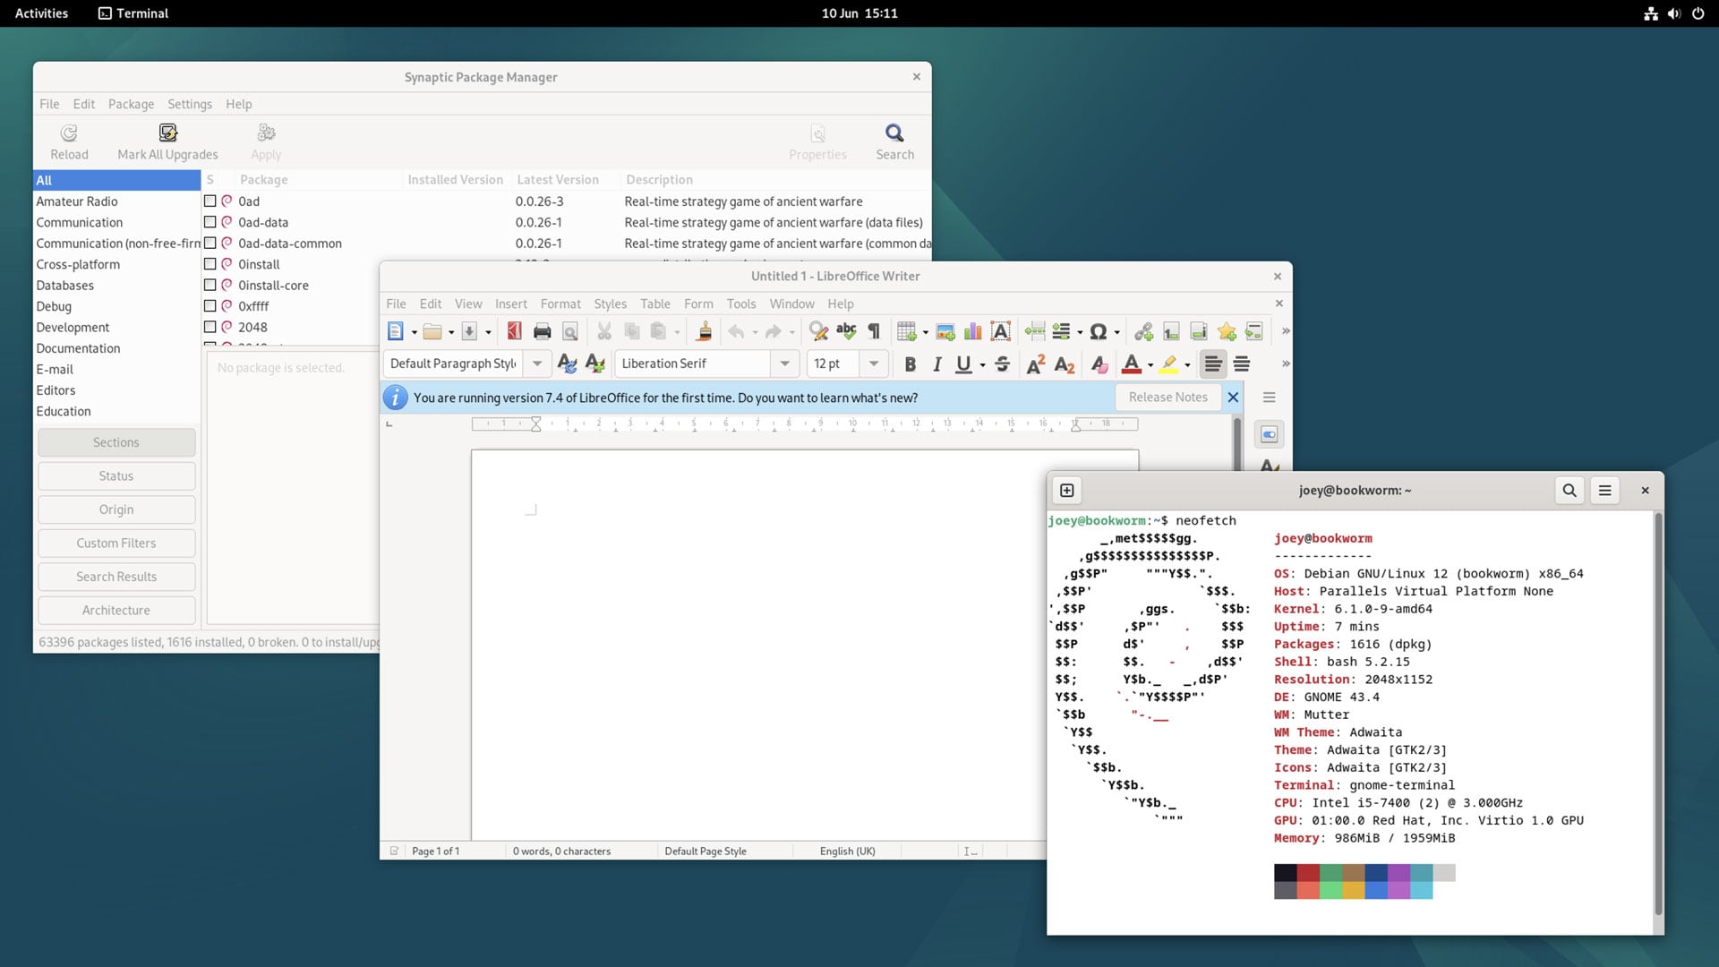Expand the font size 12pt dropdown
Viewport: 1719px width, 967px height.
pos(874,363)
